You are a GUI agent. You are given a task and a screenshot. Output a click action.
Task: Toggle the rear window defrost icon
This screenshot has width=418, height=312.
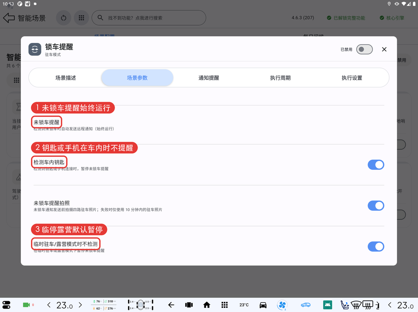[x=368, y=305]
